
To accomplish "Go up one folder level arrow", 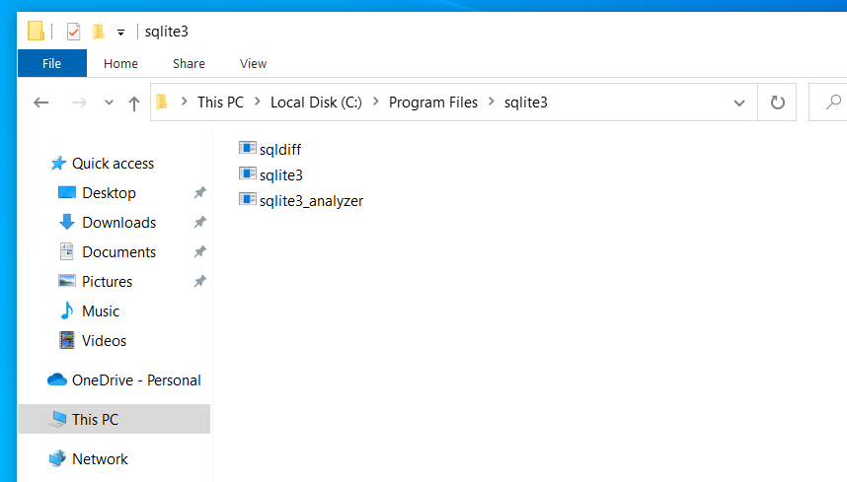I will pos(134,103).
